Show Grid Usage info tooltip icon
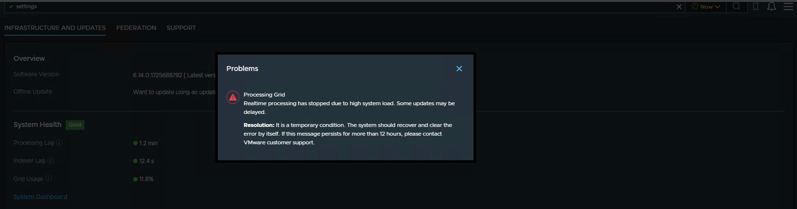Viewport: 797px width, 209px height. [x=48, y=179]
